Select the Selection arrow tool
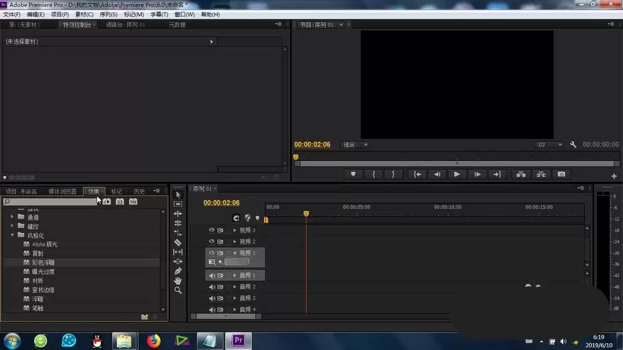This screenshot has height=350, width=623. [178, 195]
